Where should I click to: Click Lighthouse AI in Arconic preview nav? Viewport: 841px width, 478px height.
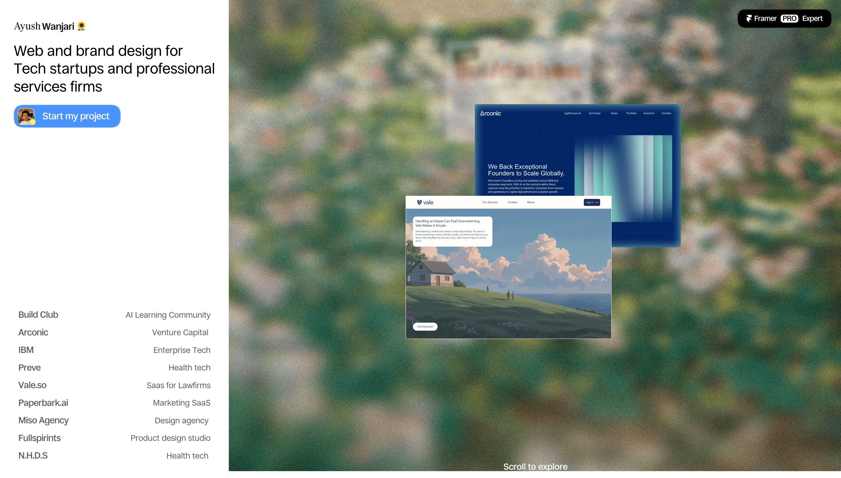[x=572, y=113]
